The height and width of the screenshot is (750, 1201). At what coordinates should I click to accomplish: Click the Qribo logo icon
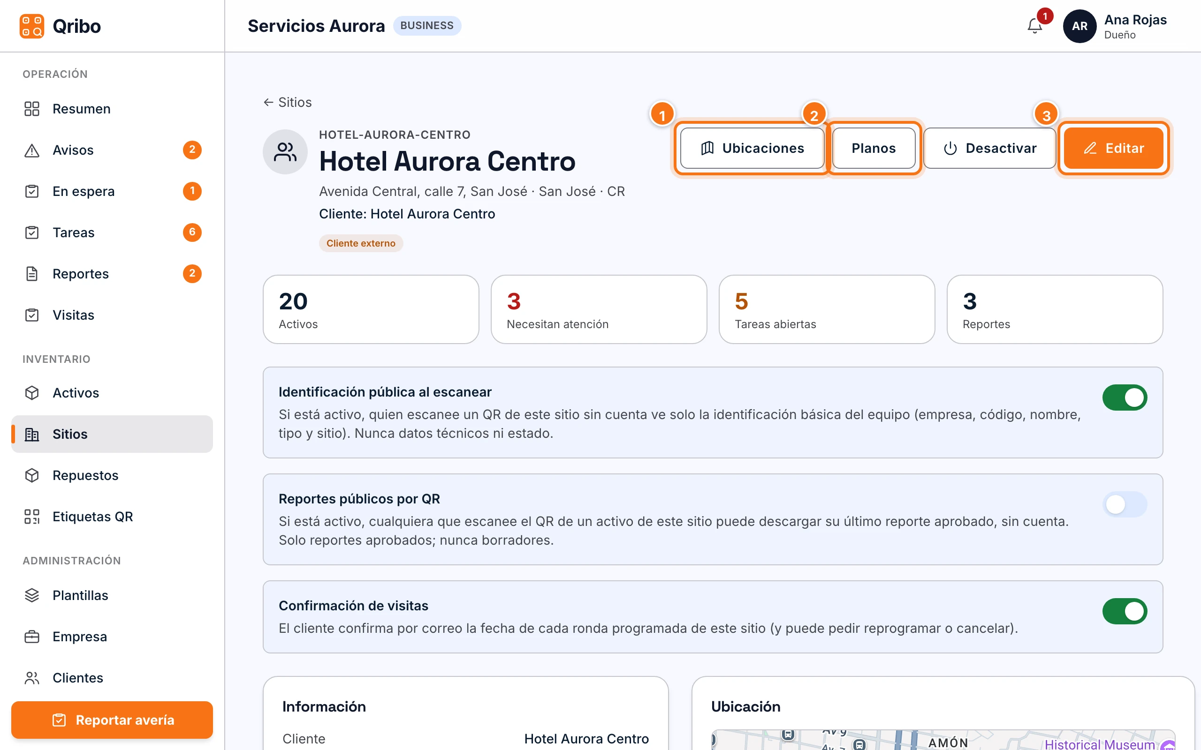pos(32,26)
